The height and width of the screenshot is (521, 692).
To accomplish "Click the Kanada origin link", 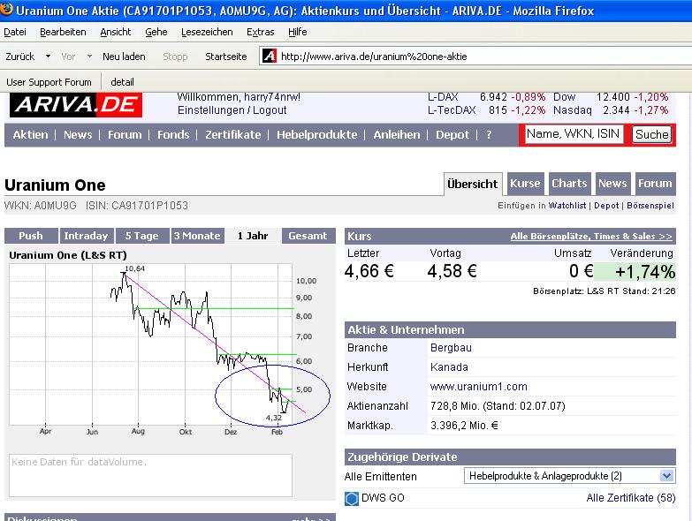I will (x=449, y=367).
